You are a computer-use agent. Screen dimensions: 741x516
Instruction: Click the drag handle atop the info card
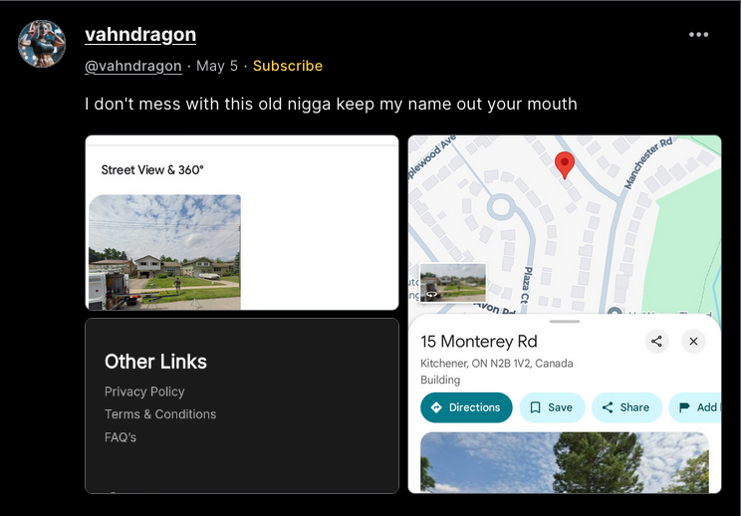point(565,322)
